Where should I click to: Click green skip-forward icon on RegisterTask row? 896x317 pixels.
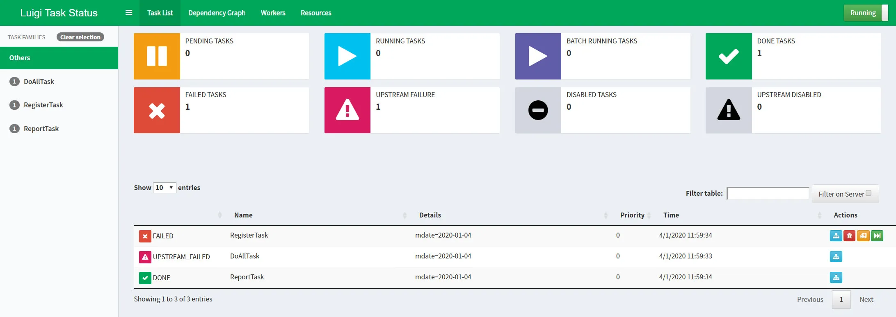click(877, 236)
